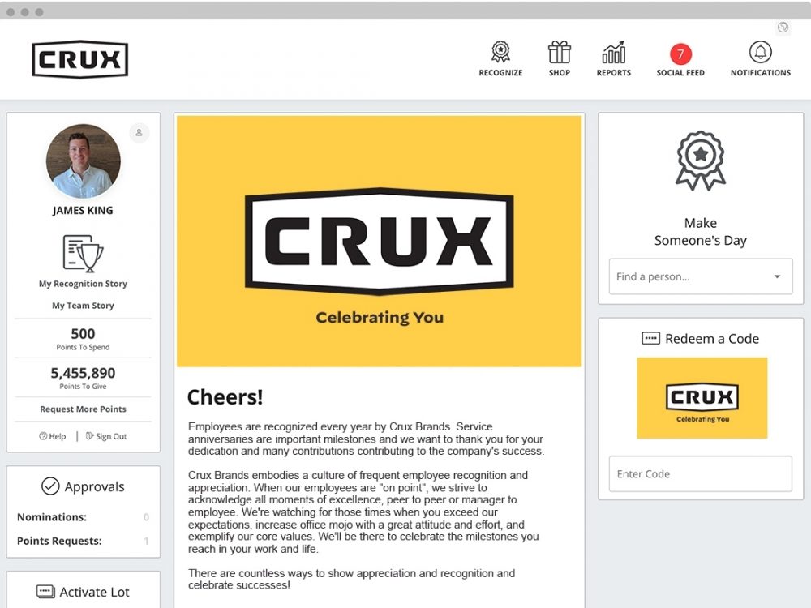Open the Find a person combo box
The width and height of the screenshot is (811, 608).
701,276
